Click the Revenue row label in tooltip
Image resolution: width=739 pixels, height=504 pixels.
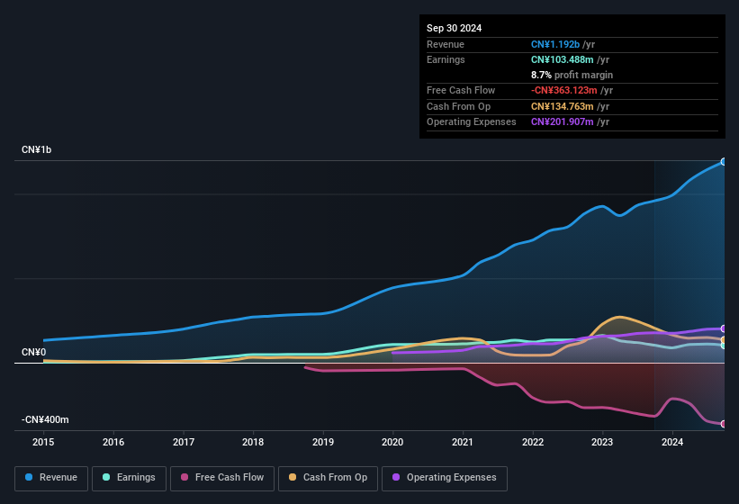click(446, 44)
